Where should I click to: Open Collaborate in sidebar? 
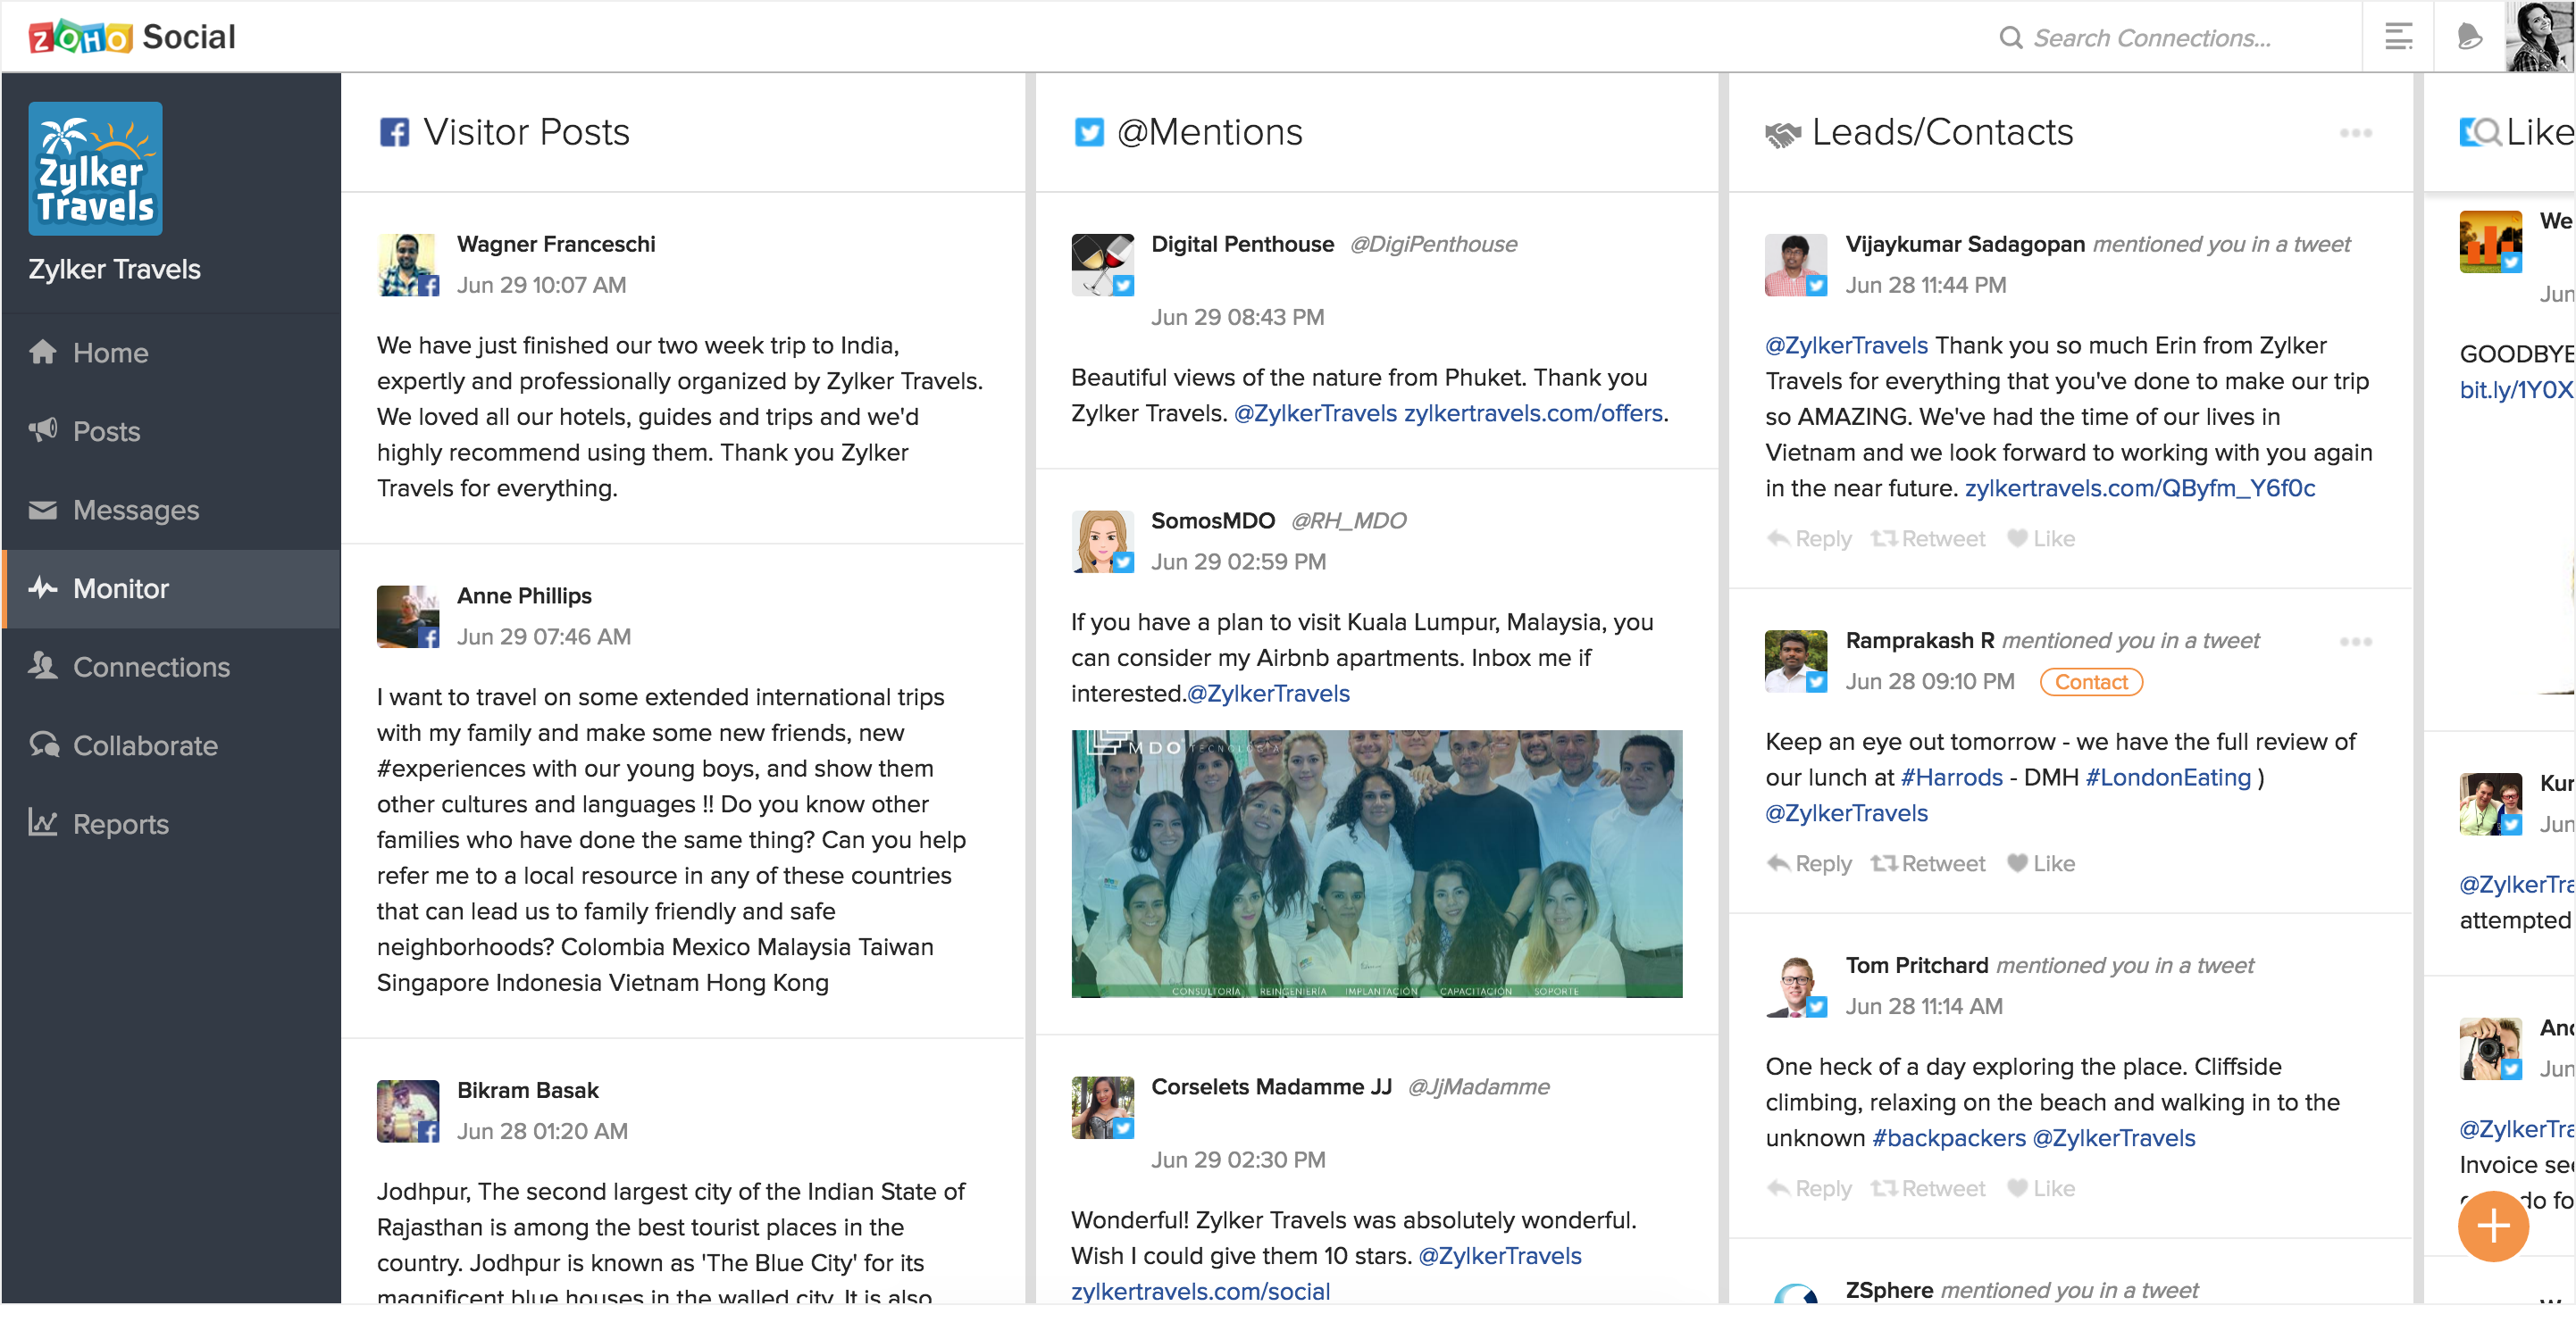pyautogui.click(x=145, y=745)
